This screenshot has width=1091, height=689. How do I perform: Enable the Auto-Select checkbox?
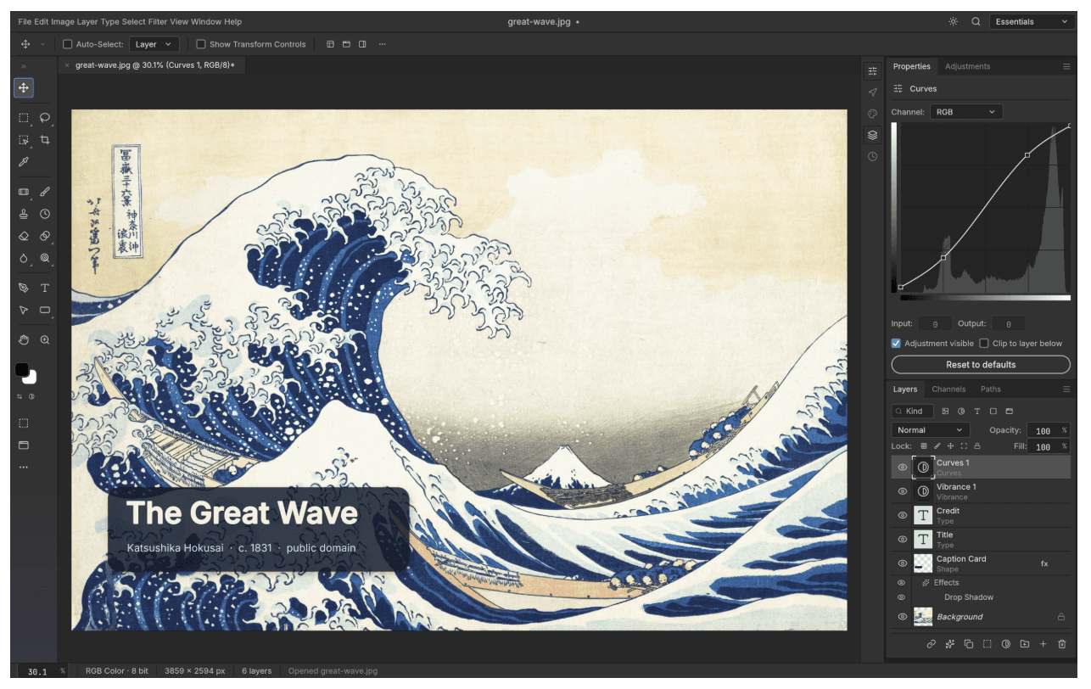tap(68, 44)
